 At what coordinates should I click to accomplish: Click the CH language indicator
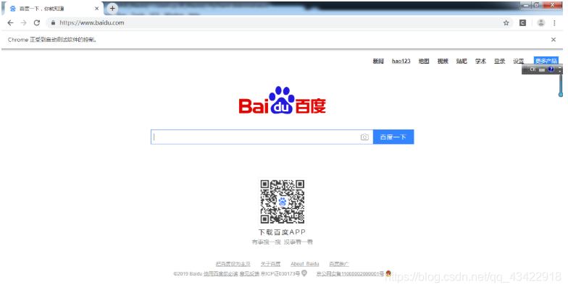click(x=532, y=69)
